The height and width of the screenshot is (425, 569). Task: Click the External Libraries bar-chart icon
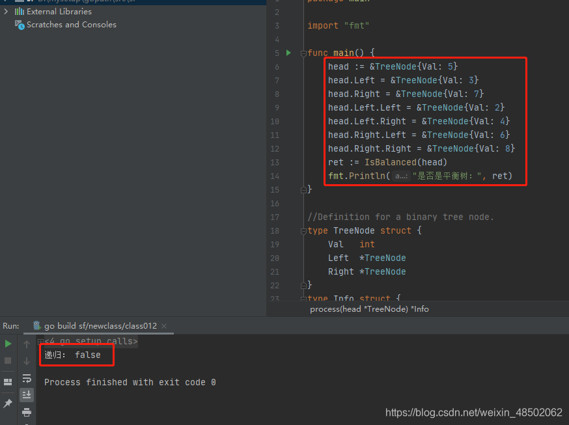coord(20,12)
